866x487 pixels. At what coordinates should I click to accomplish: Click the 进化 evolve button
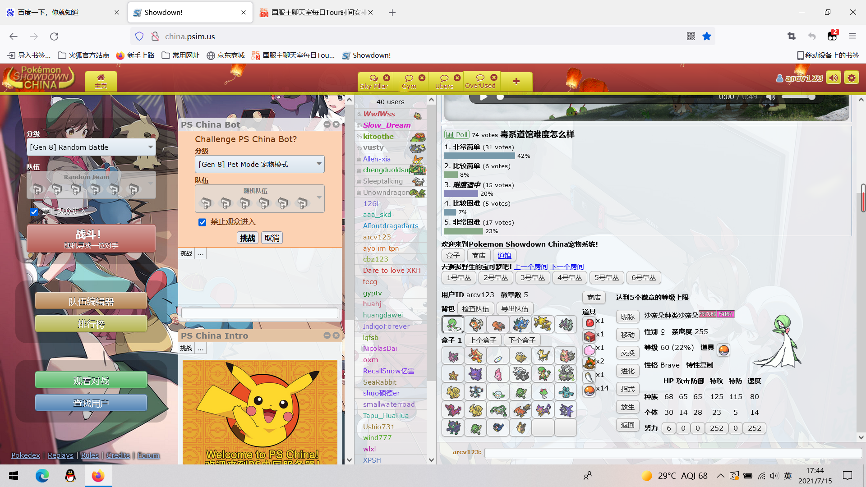pos(628,371)
